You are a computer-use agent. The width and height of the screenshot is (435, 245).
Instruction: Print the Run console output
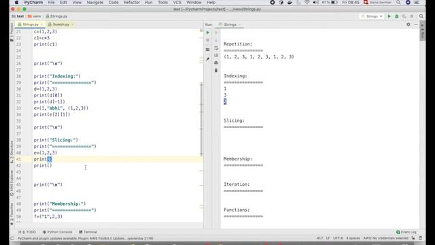[x=216, y=63]
